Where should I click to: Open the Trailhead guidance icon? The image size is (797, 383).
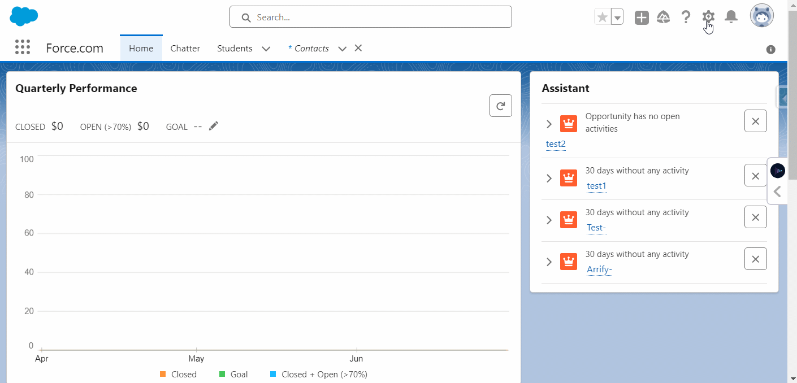664,18
